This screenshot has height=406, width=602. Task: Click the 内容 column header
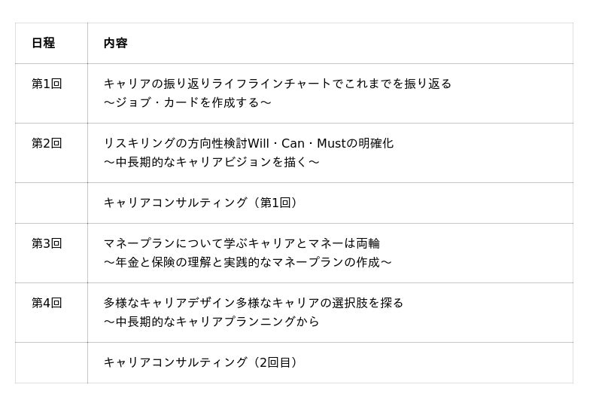(115, 43)
